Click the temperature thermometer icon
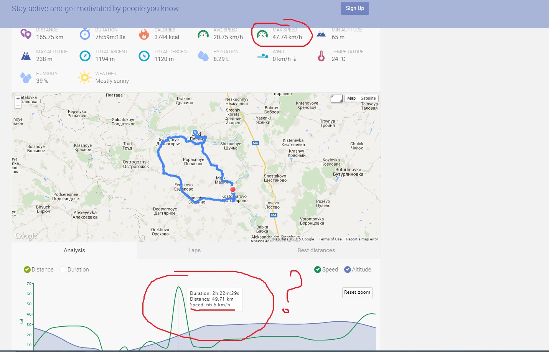Viewport: 549px width, 352px height. point(321,56)
